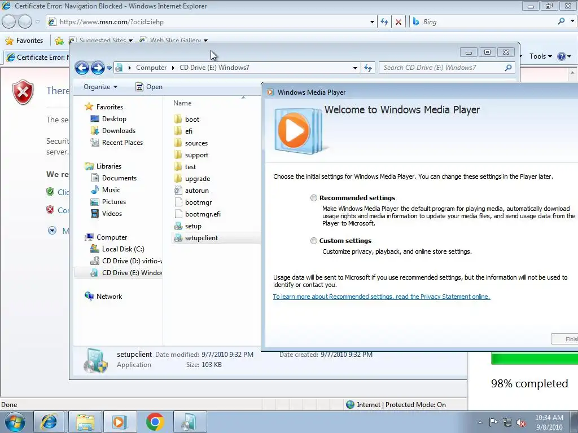Select the Certificate Error tab in IE
The height and width of the screenshot is (433, 578).
pos(37,58)
